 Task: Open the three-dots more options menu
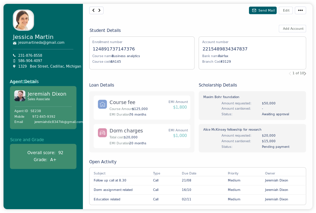300,11
